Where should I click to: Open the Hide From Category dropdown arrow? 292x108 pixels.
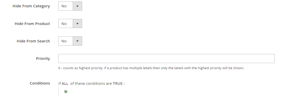pos(77,6)
